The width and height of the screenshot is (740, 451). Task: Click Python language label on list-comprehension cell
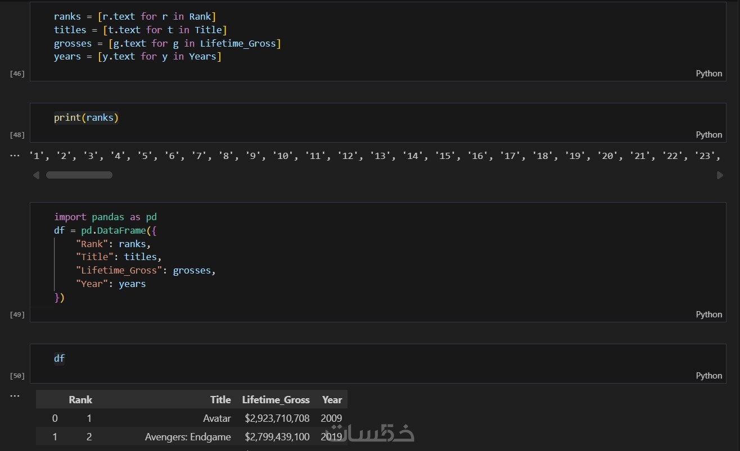[709, 74]
